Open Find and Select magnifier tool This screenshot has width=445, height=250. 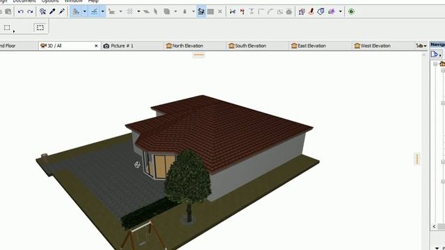pos(42,12)
